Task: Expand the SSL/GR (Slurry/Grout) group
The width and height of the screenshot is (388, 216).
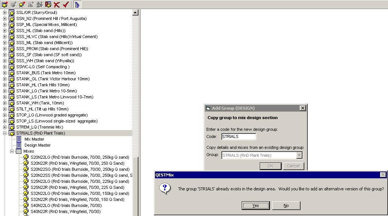Action: coord(5,12)
